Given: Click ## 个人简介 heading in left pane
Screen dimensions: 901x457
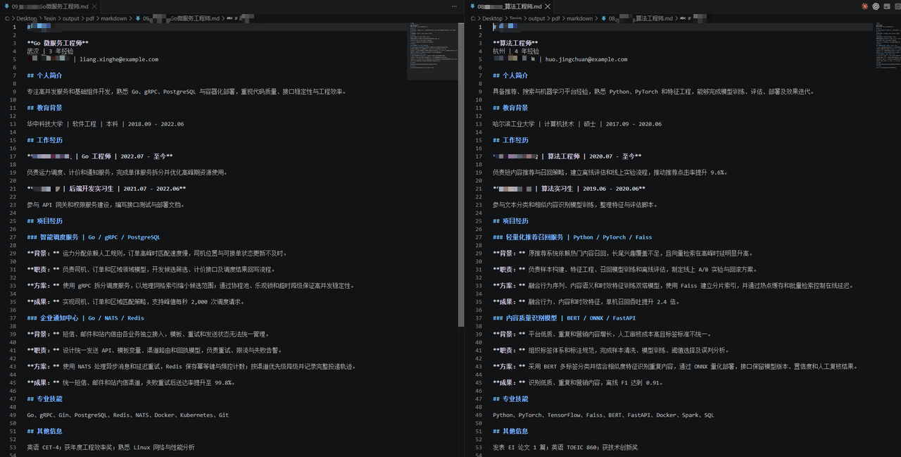Looking at the screenshot, I should [x=44, y=75].
